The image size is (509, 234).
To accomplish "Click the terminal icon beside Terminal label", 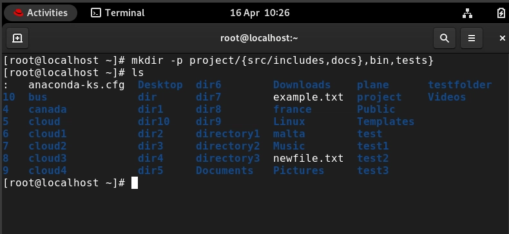I will click(x=96, y=13).
